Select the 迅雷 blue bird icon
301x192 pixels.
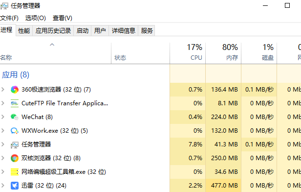[x=15, y=186]
